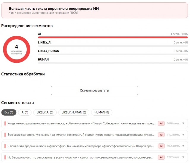Click the '4 сегм. · 100%' value

pyautogui.click(x=179, y=34)
